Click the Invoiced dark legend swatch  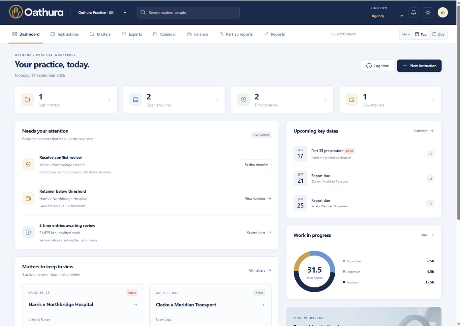344,282
